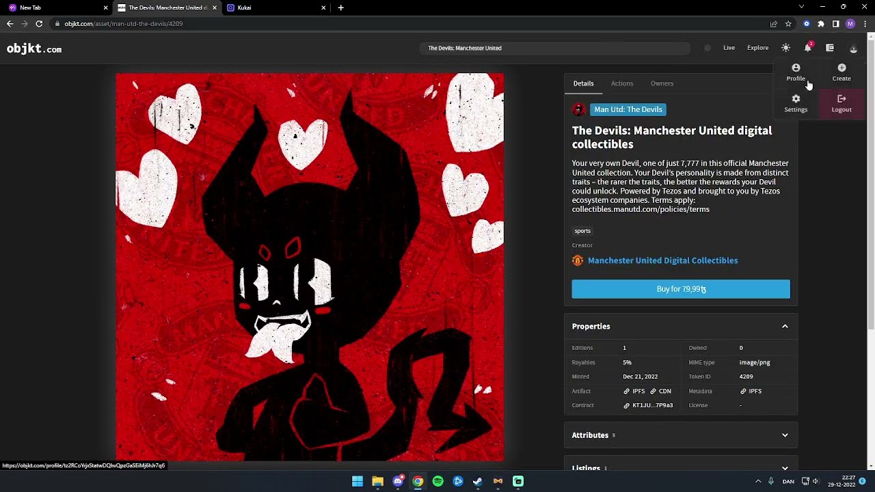Viewport: 875px width, 492px height.
Task: Click the Manchester United crest icon
Action: [578, 260]
